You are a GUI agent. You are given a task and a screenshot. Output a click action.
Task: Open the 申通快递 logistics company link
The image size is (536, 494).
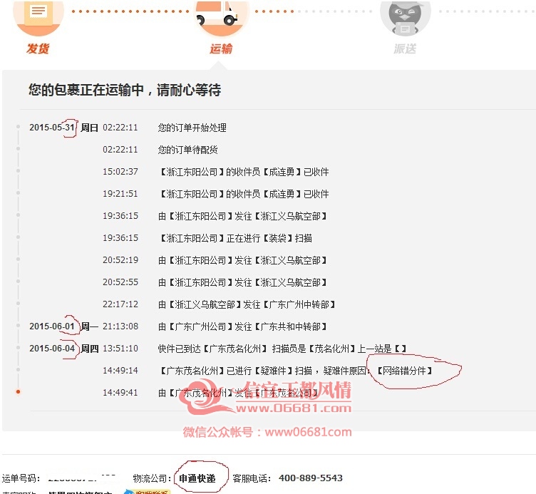coord(197,478)
